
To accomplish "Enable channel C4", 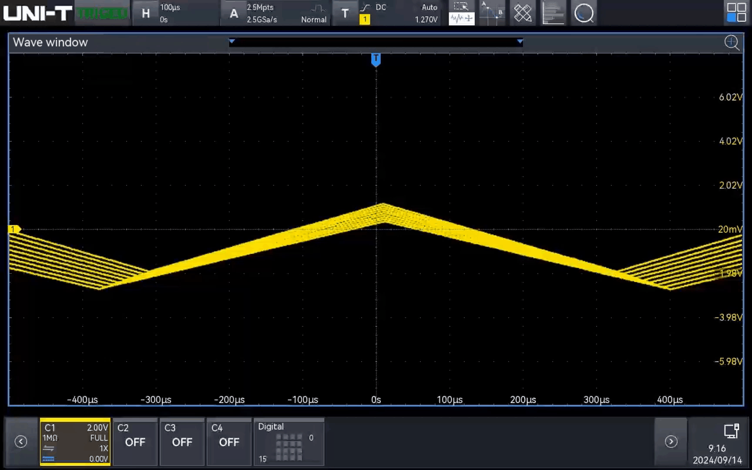I will 229,442.
